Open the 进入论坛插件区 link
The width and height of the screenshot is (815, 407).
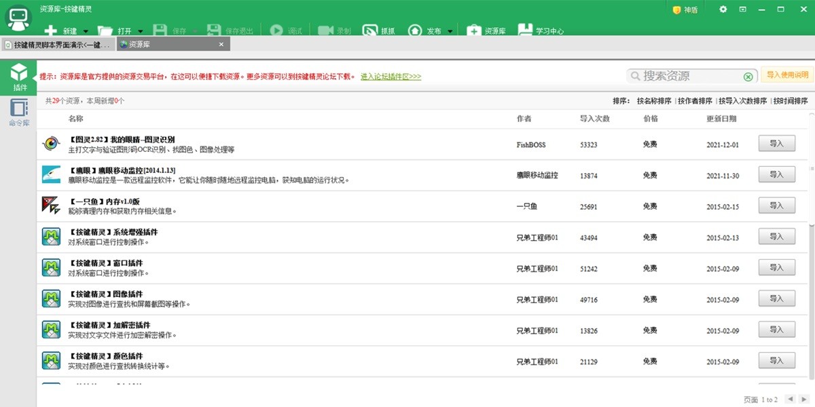pos(391,77)
